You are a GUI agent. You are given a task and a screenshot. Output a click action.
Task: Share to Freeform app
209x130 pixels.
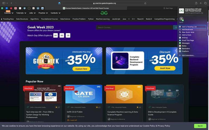192,51
